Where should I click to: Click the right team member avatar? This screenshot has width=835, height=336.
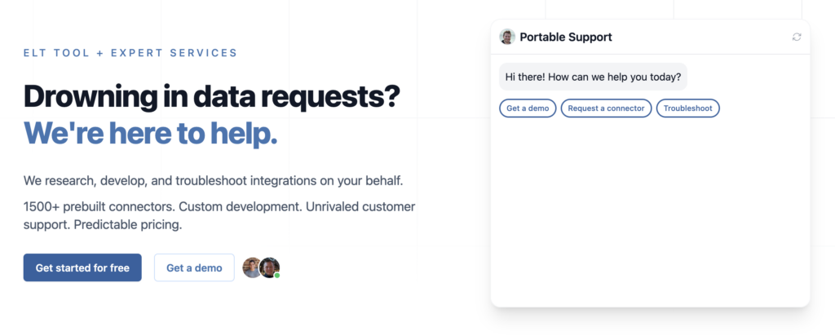[270, 267]
